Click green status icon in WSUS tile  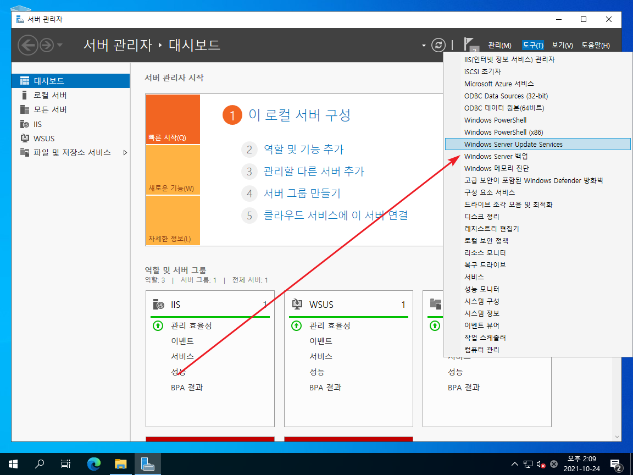coord(296,325)
